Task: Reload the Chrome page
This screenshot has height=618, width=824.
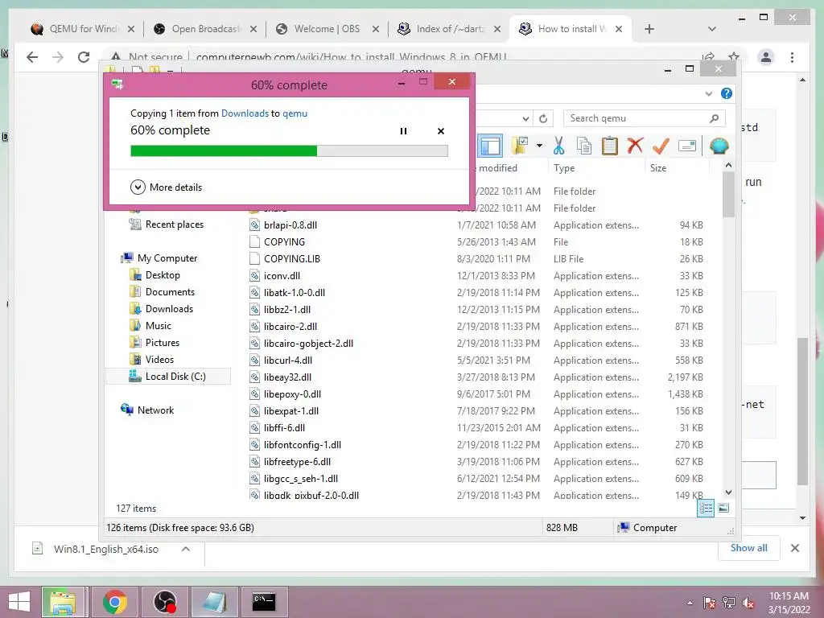Action: 84,57
